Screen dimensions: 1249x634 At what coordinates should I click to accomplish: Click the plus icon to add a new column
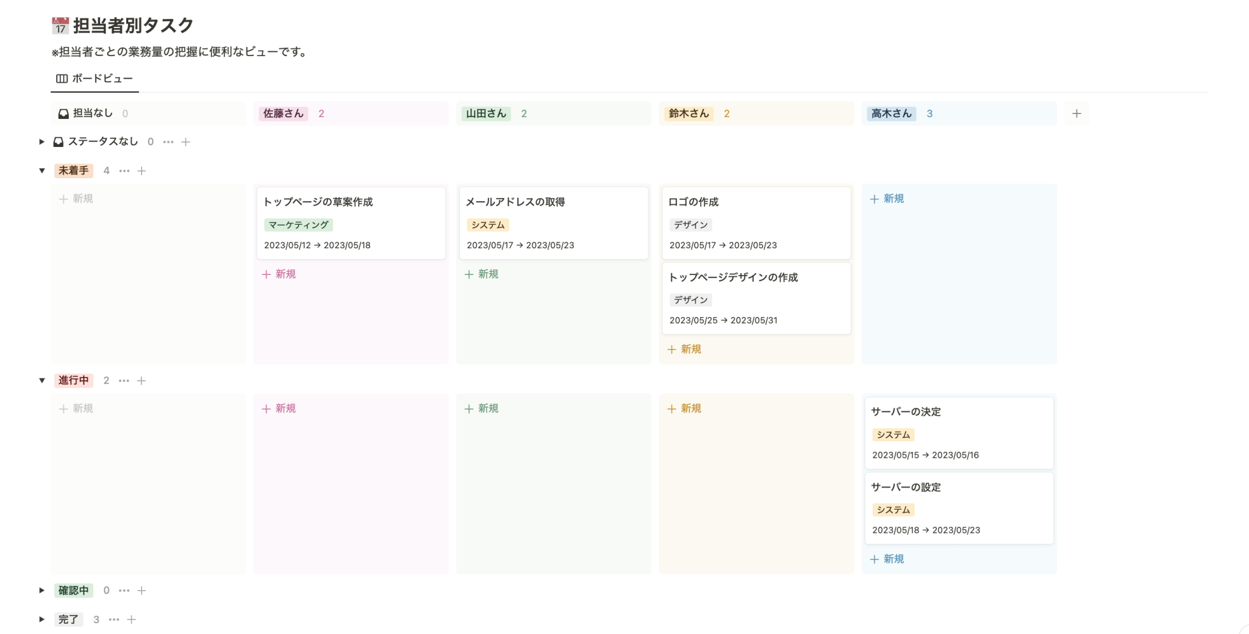point(1077,113)
